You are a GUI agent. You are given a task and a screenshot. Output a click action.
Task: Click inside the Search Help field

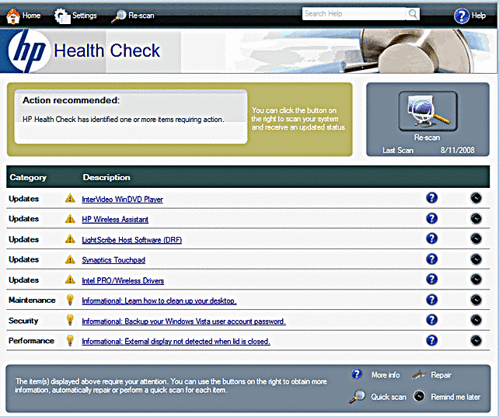(x=354, y=14)
